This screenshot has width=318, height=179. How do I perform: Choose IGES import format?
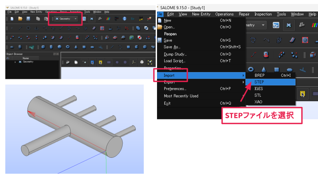(259, 89)
